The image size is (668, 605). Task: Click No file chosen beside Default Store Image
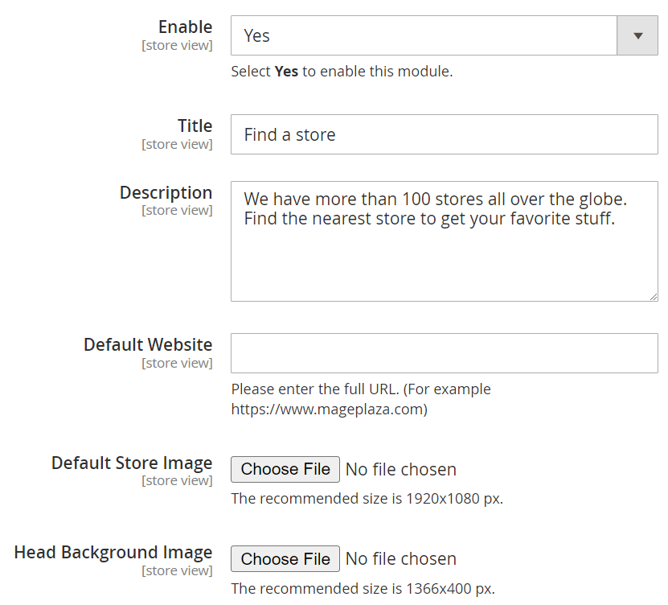[400, 469]
